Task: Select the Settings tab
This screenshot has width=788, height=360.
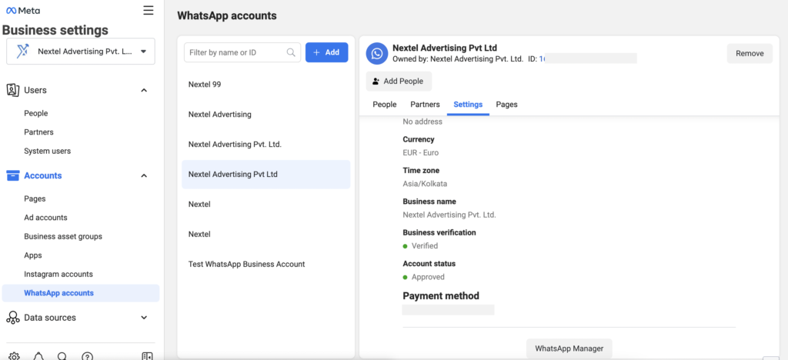Action: [x=468, y=105]
